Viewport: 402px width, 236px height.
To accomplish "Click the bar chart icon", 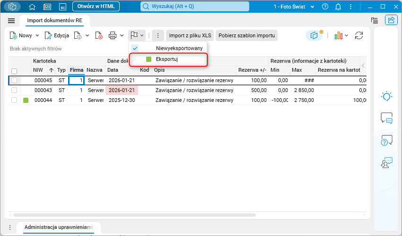I will pos(339,35).
